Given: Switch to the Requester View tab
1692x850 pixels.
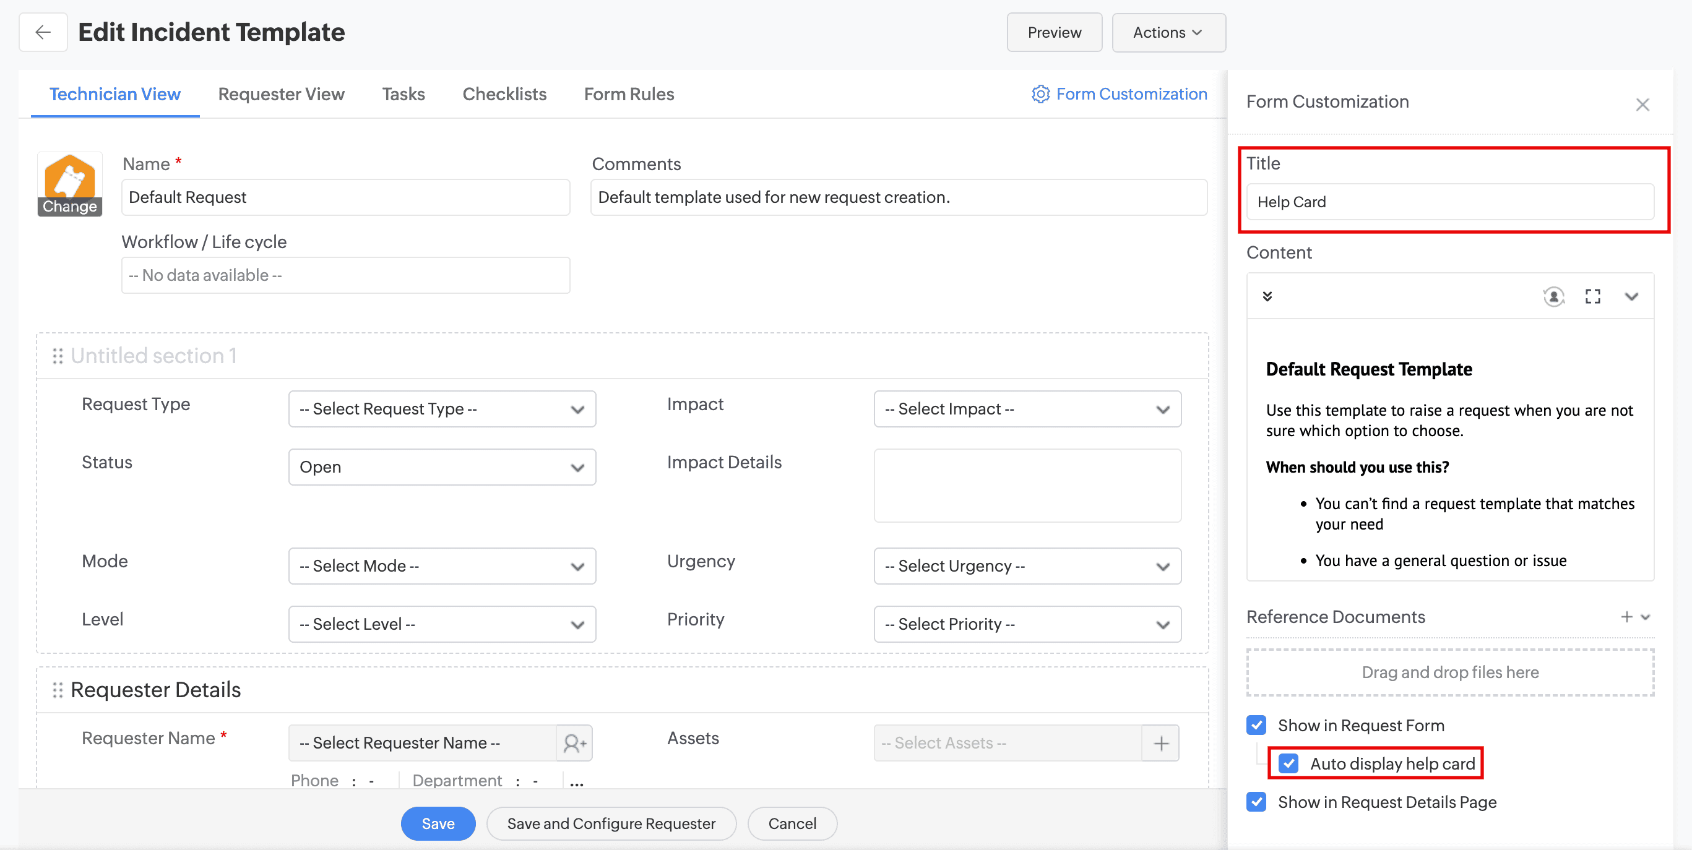Looking at the screenshot, I should coord(281,95).
